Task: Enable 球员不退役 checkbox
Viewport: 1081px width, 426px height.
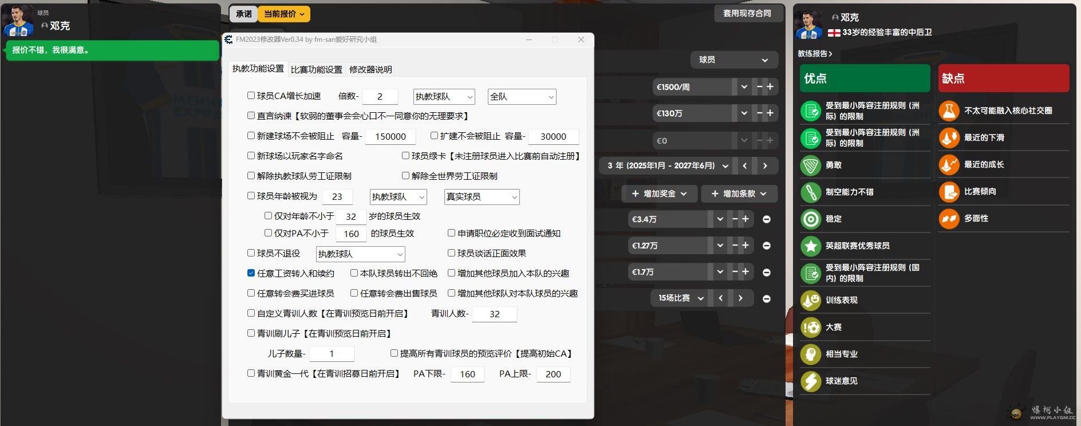Action: coord(251,253)
